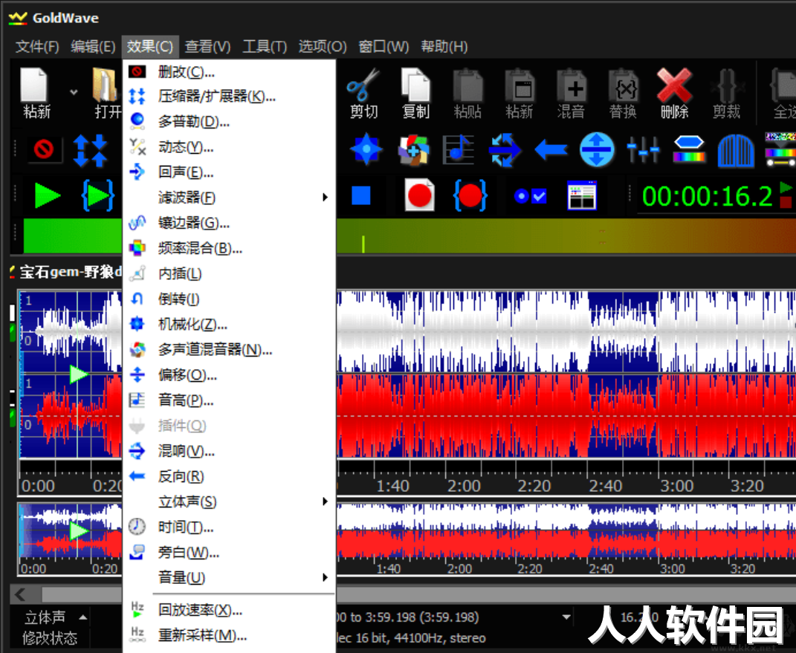This screenshot has height=653, width=796.
Task: Click the 复制 copy icon
Action: point(415,85)
